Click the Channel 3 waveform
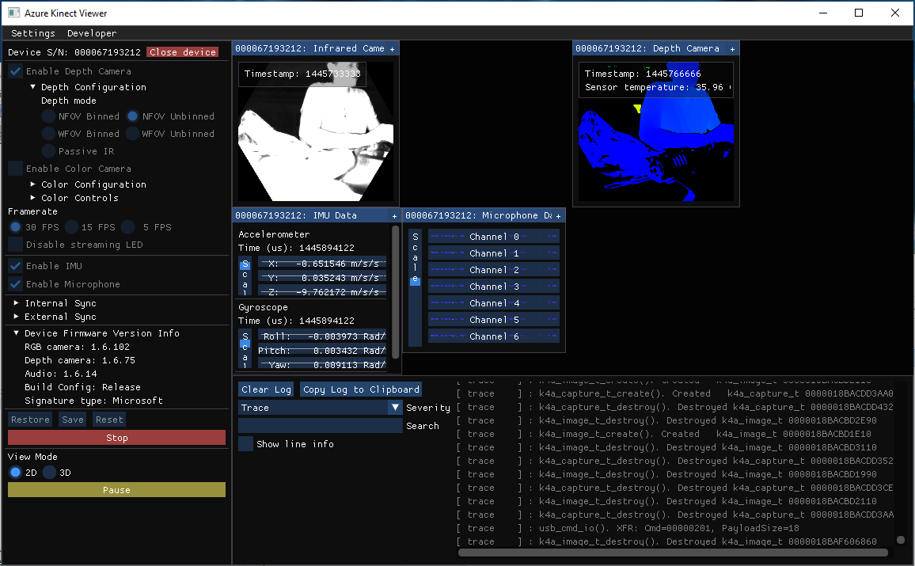The height and width of the screenshot is (566, 915). click(494, 287)
